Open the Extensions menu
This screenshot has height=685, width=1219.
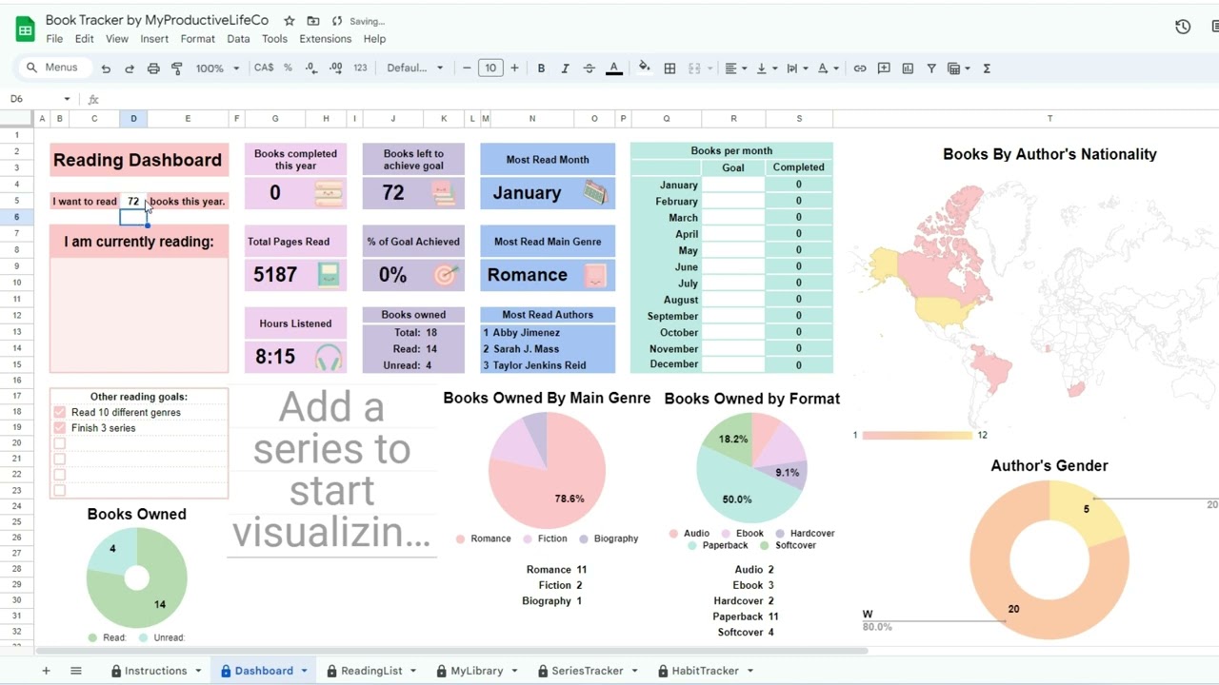coord(326,39)
